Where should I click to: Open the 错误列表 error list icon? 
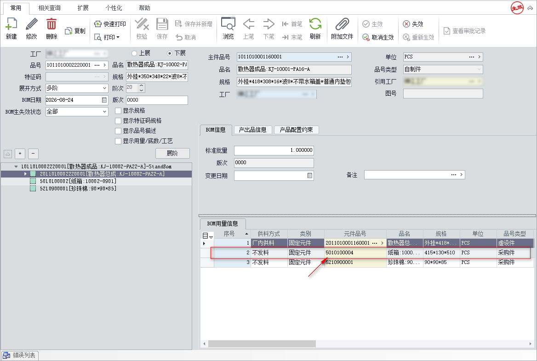click(x=6, y=355)
